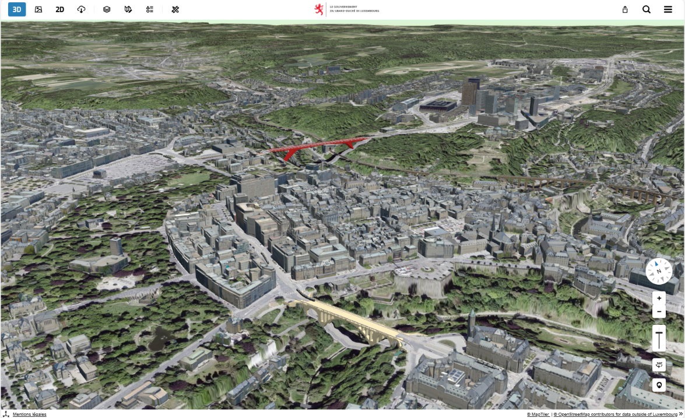Share the current map view
Image resolution: width=685 pixels, height=418 pixels.
coord(624,9)
